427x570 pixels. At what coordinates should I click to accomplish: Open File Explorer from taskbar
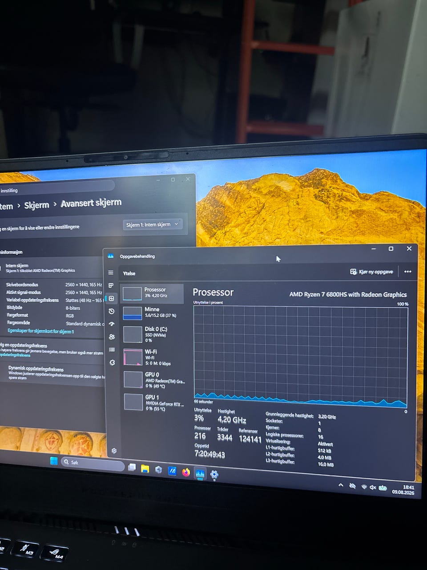coord(145,468)
